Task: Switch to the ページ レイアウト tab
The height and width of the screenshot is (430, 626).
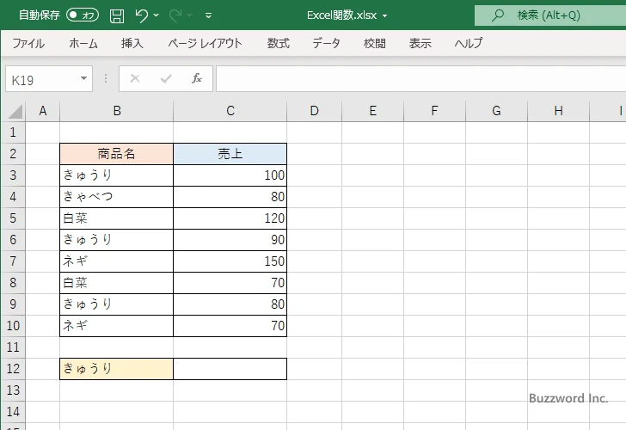Action: click(x=205, y=43)
